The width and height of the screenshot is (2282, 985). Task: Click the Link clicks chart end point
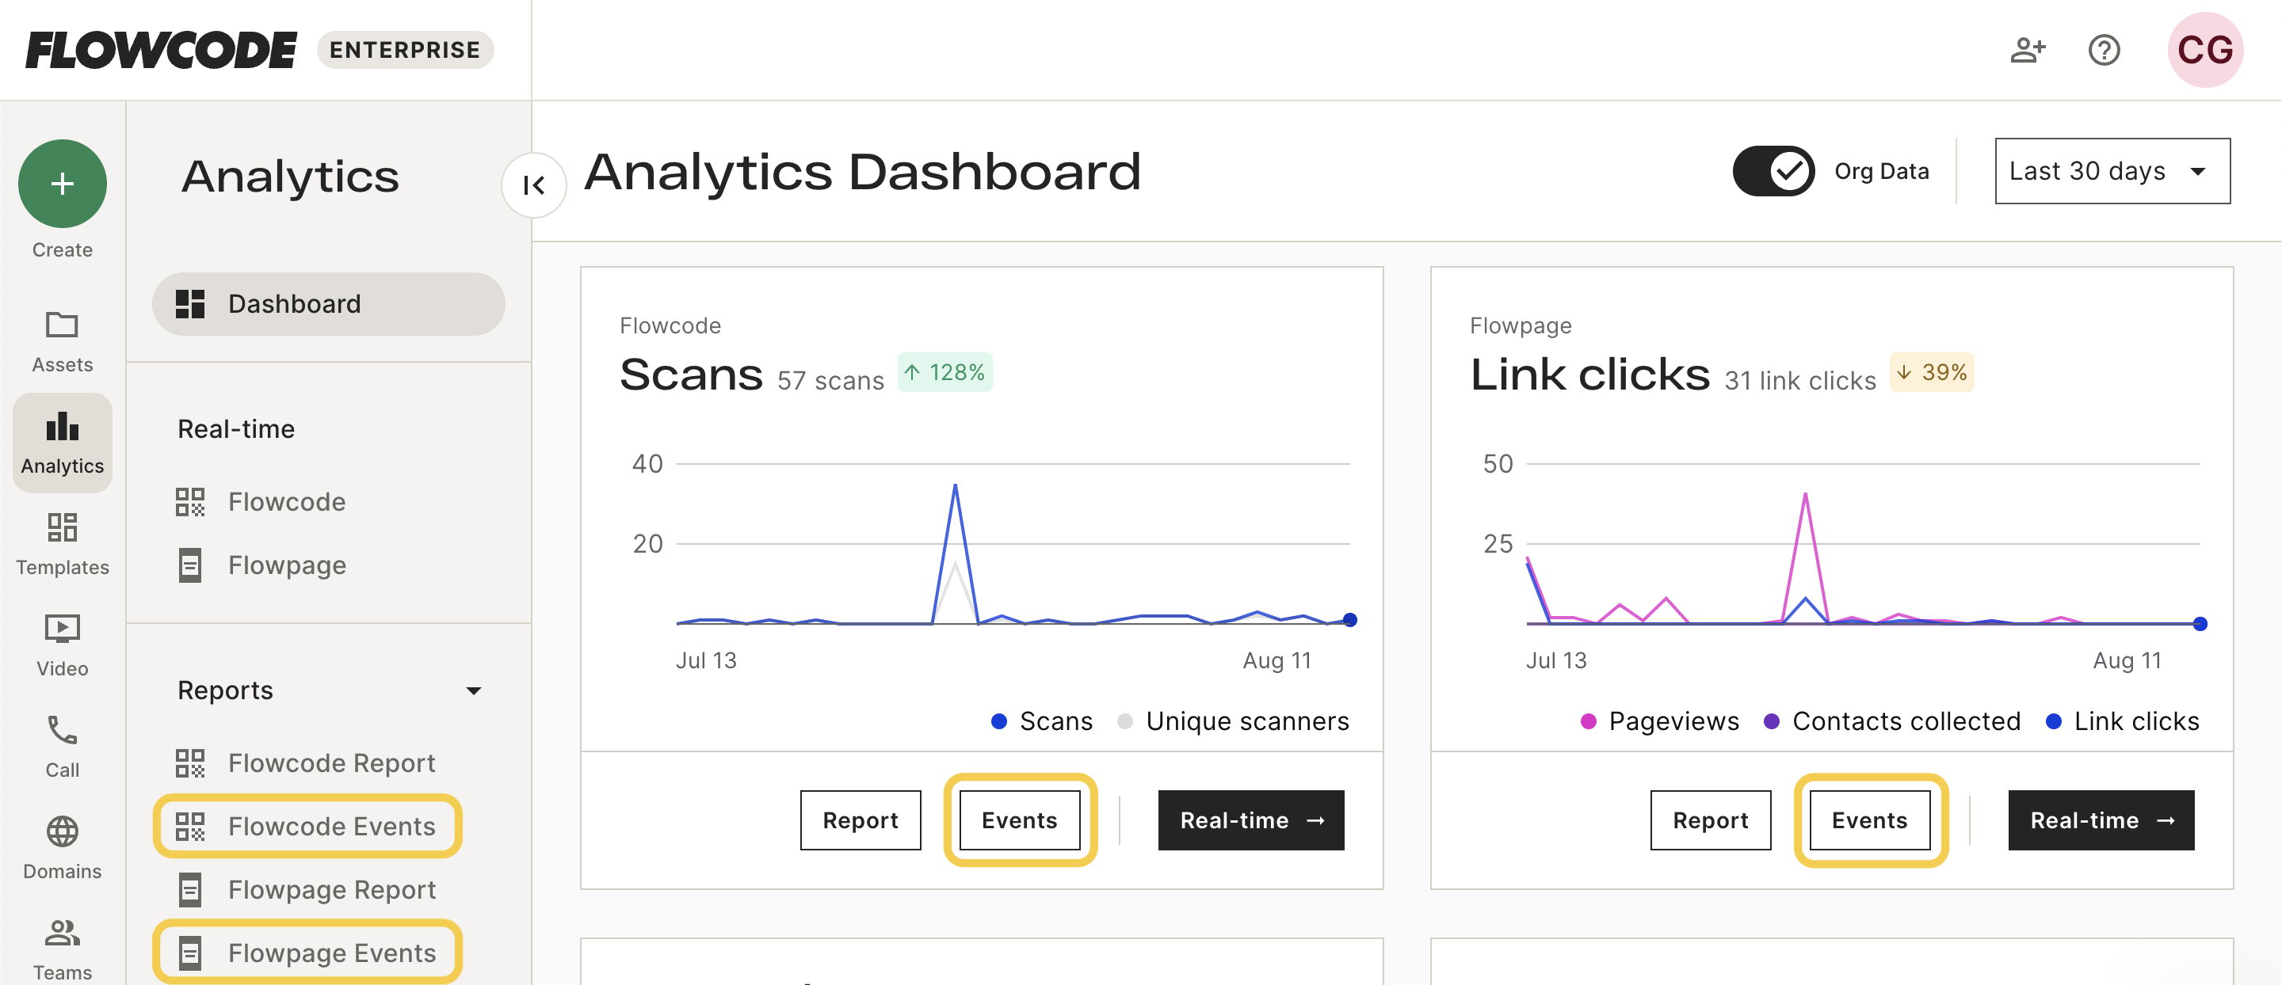coord(2200,624)
